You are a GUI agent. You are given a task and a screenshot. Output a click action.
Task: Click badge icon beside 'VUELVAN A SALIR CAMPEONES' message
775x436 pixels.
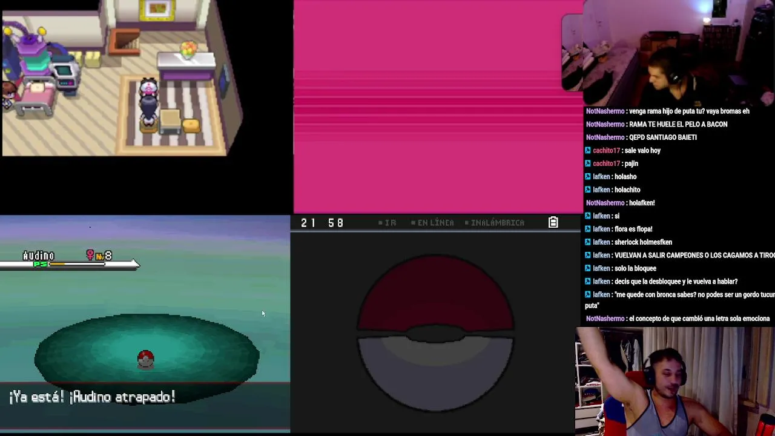pos(589,256)
